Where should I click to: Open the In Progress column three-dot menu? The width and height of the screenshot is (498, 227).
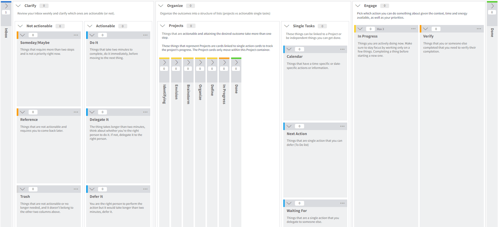413,29
